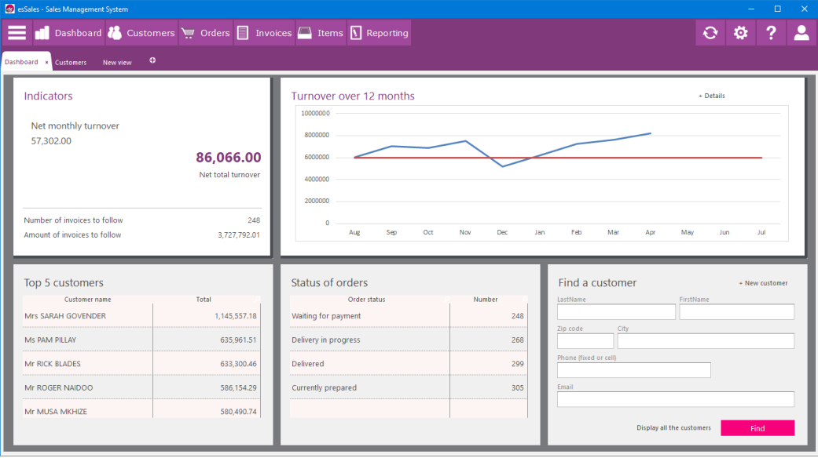The width and height of the screenshot is (818, 458).
Task: Return to the Dashboard tab
Action: tap(20, 60)
